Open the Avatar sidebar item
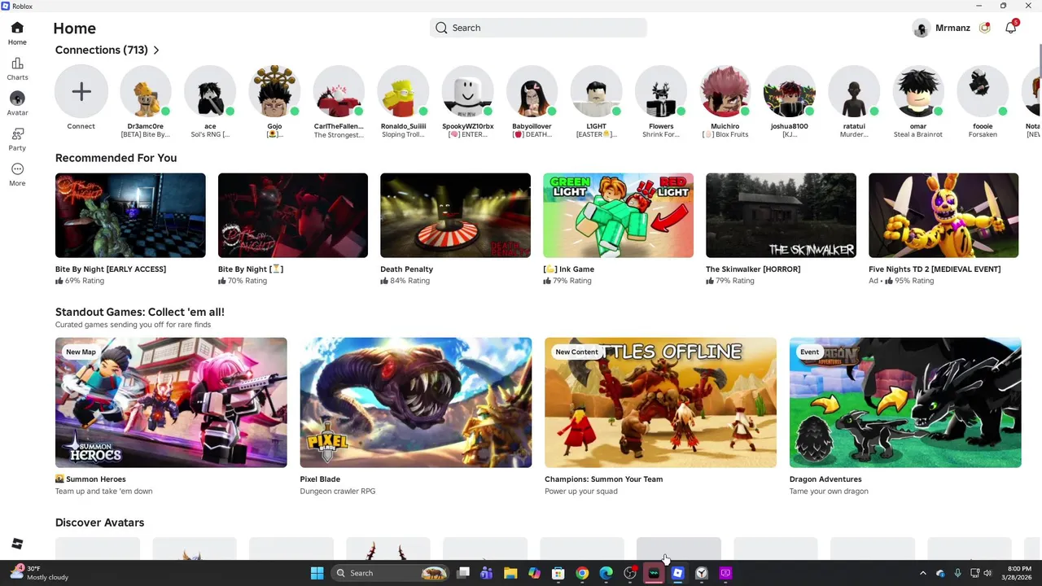 tap(17, 104)
